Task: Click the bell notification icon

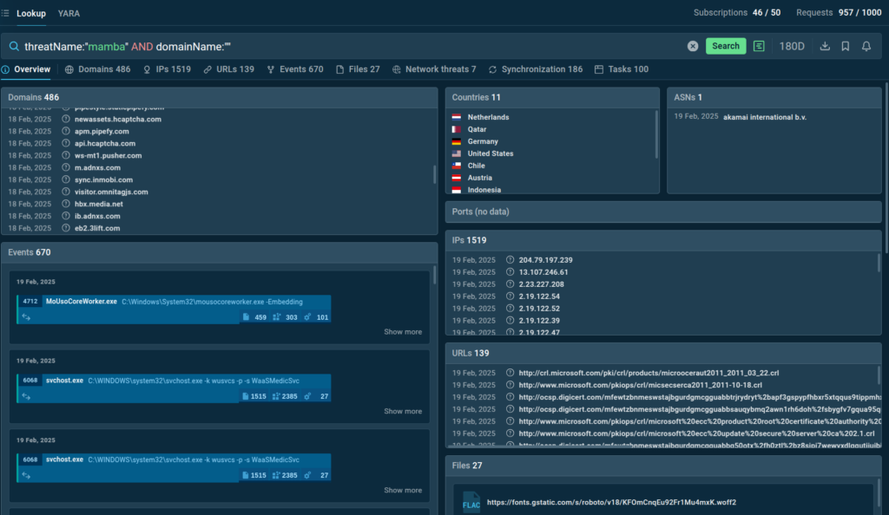Action: click(866, 46)
